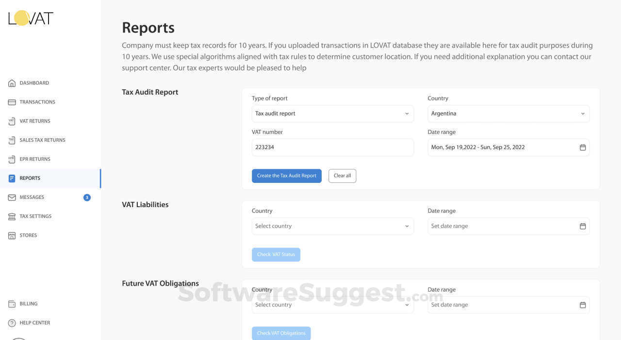Click the LOVAT logo
Viewport: 621px width, 340px height.
[31, 18]
